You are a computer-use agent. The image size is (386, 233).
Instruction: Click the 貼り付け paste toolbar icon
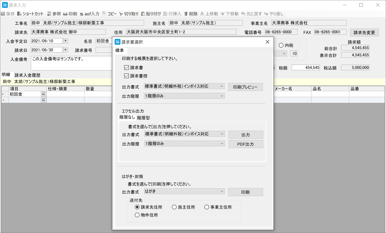(x=143, y=14)
